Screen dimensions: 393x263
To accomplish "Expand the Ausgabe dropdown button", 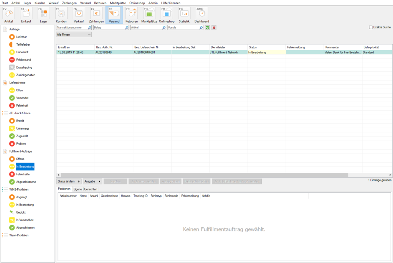I will click(x=92, y=181).
